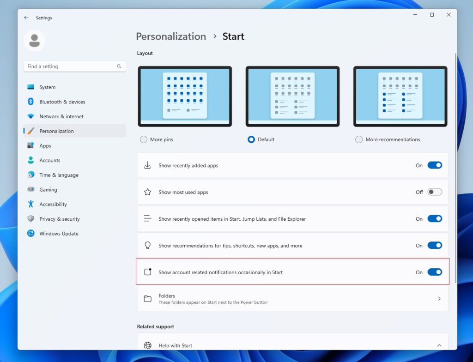
Task: Click the Privacy & security shield icon
Action: tap(31, 219)
